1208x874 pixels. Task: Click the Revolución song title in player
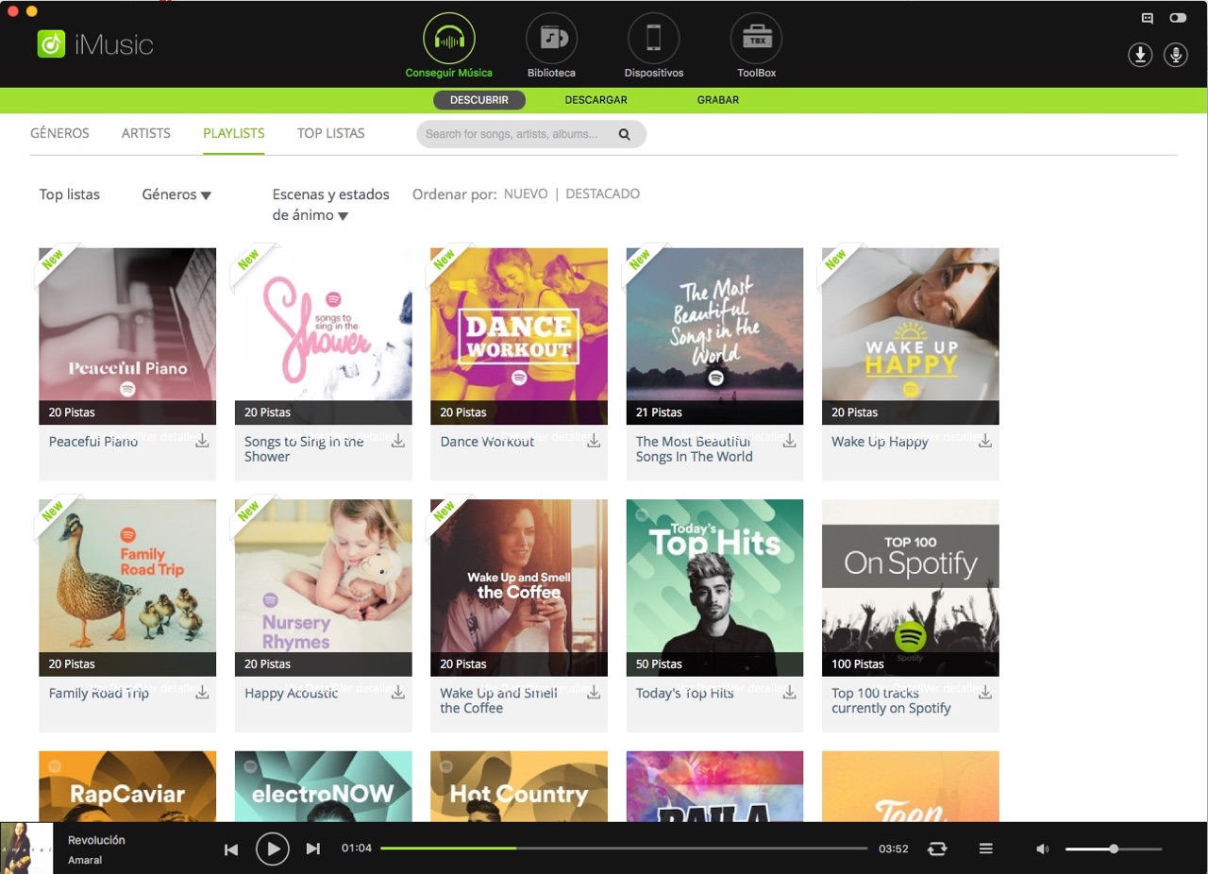click(96, 840)
